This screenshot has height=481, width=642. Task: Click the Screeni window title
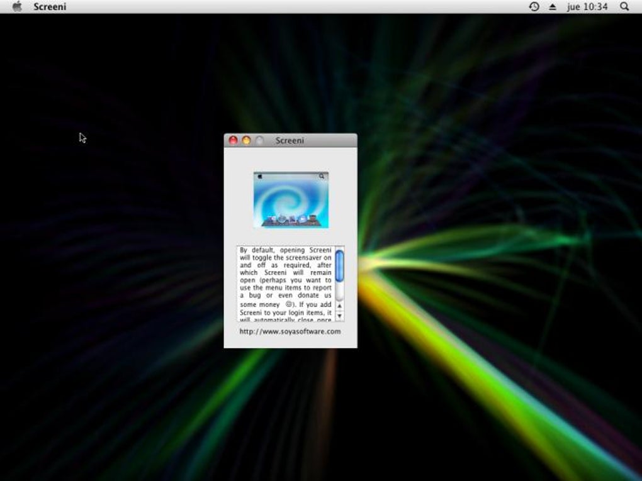pyautogui.click(x=290, y=141)
